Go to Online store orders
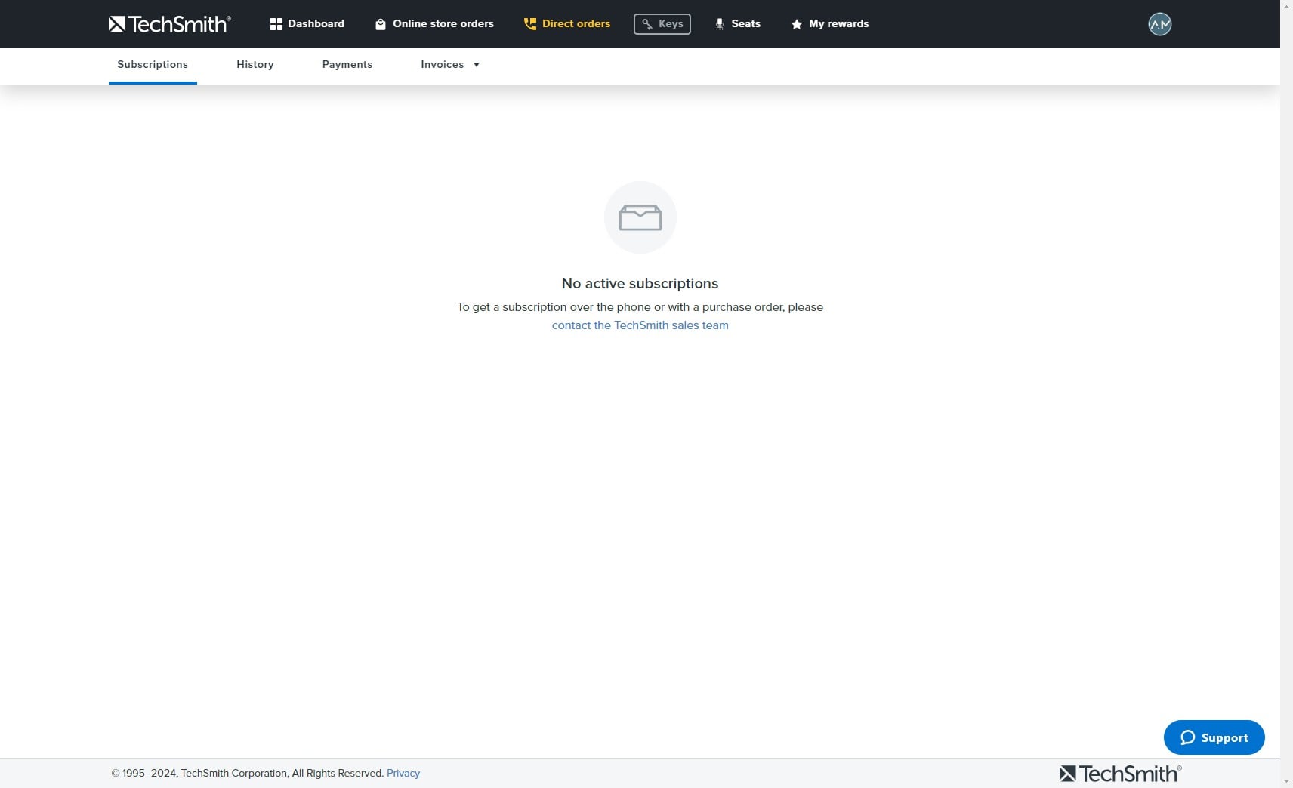The width and height of the screenshot is (1293, 788). pyautogui.click(x=434, y=24)
